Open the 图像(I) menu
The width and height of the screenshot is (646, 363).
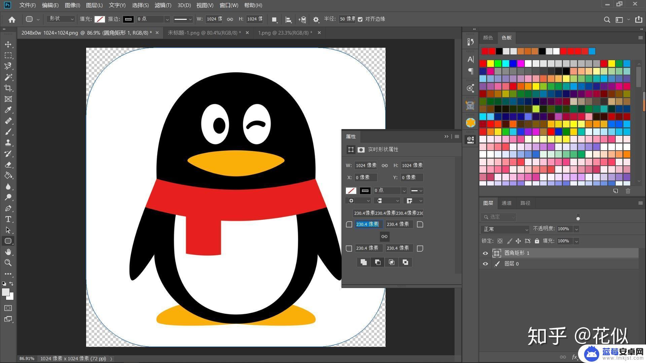[72, 5]
